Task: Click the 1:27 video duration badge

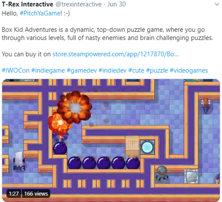Action: point(14,193)
